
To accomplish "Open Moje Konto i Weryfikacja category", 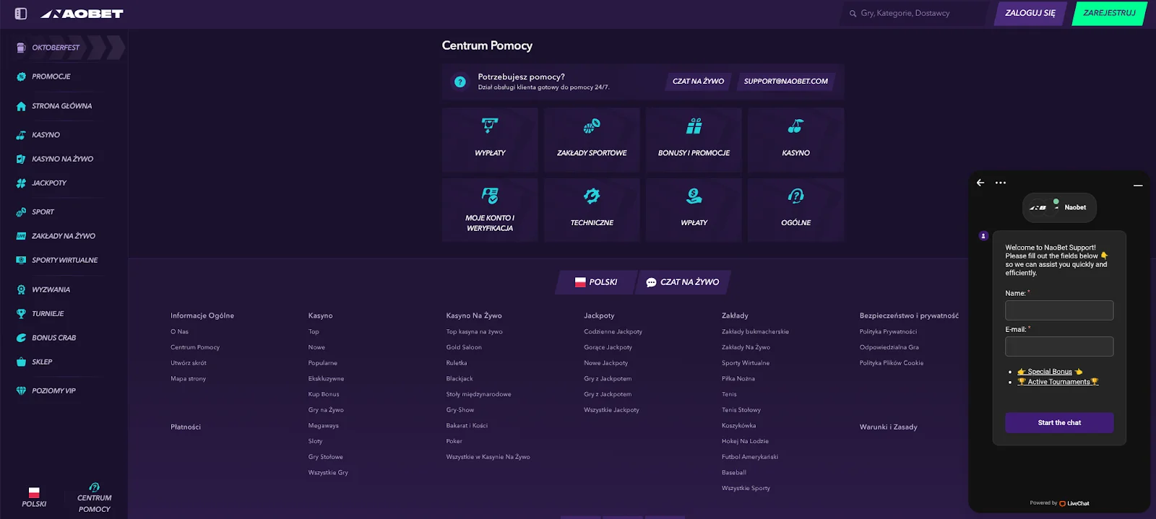I will (490, 209).
